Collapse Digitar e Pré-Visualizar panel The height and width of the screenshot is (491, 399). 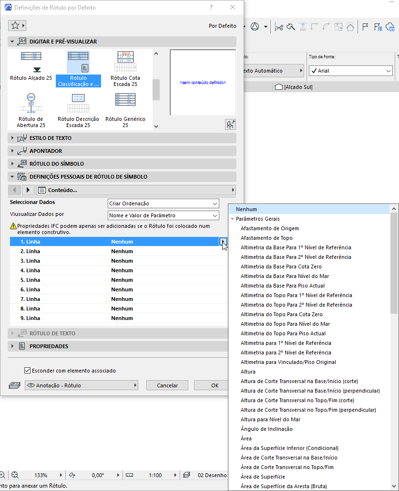point(12,42)
